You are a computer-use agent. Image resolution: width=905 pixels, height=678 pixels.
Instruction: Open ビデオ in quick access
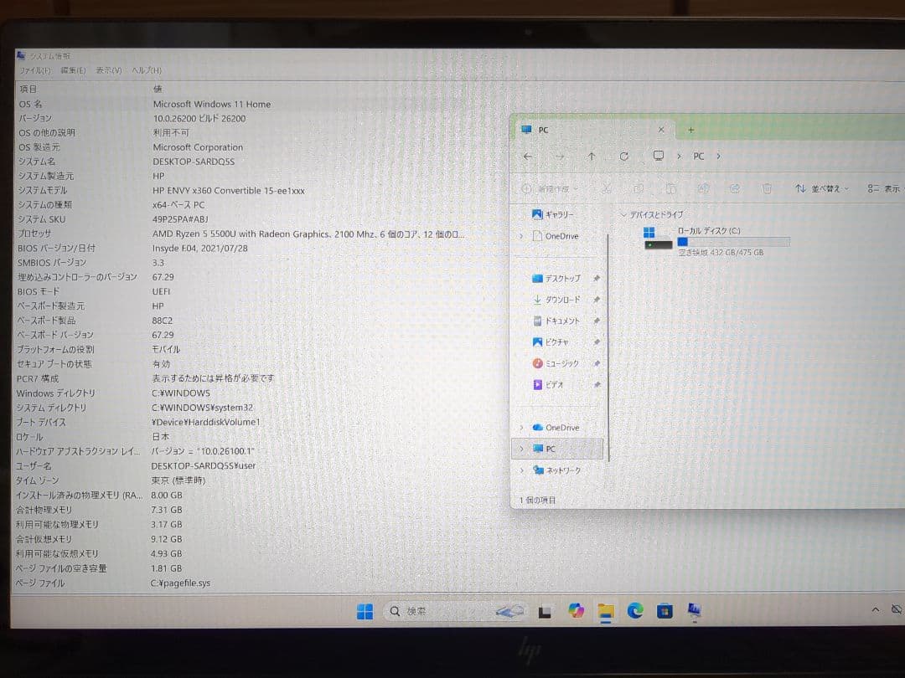pos(547,384)
